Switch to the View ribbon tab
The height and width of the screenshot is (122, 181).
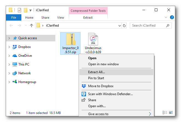pos(61,18)
